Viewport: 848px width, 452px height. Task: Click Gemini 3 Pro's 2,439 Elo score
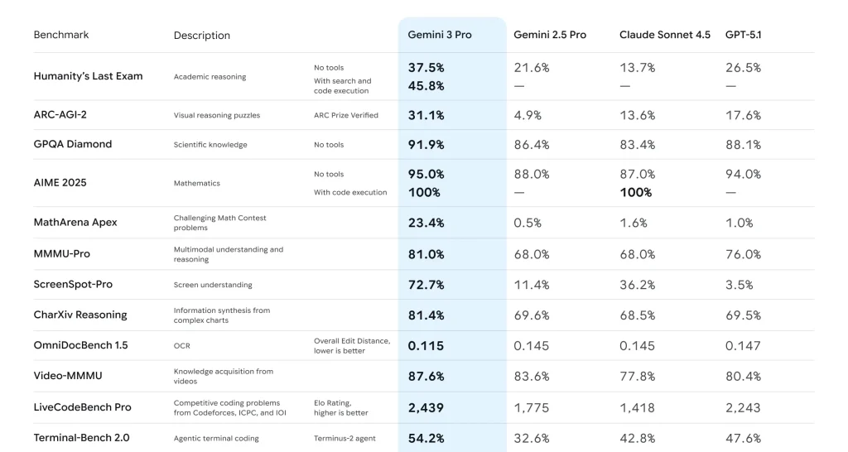426,407
